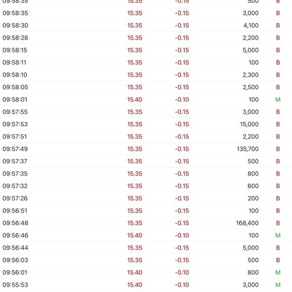Screen dimensions: 292x292
Task: Click the 135,700 volume entry
Action: point(248,149)
